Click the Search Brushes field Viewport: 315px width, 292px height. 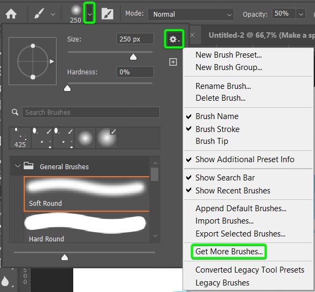click(91, 113)
